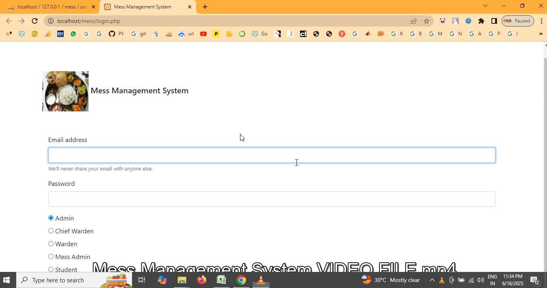Select the Admin role radio button
547x288 pixels.
click(x=51, y=218)
